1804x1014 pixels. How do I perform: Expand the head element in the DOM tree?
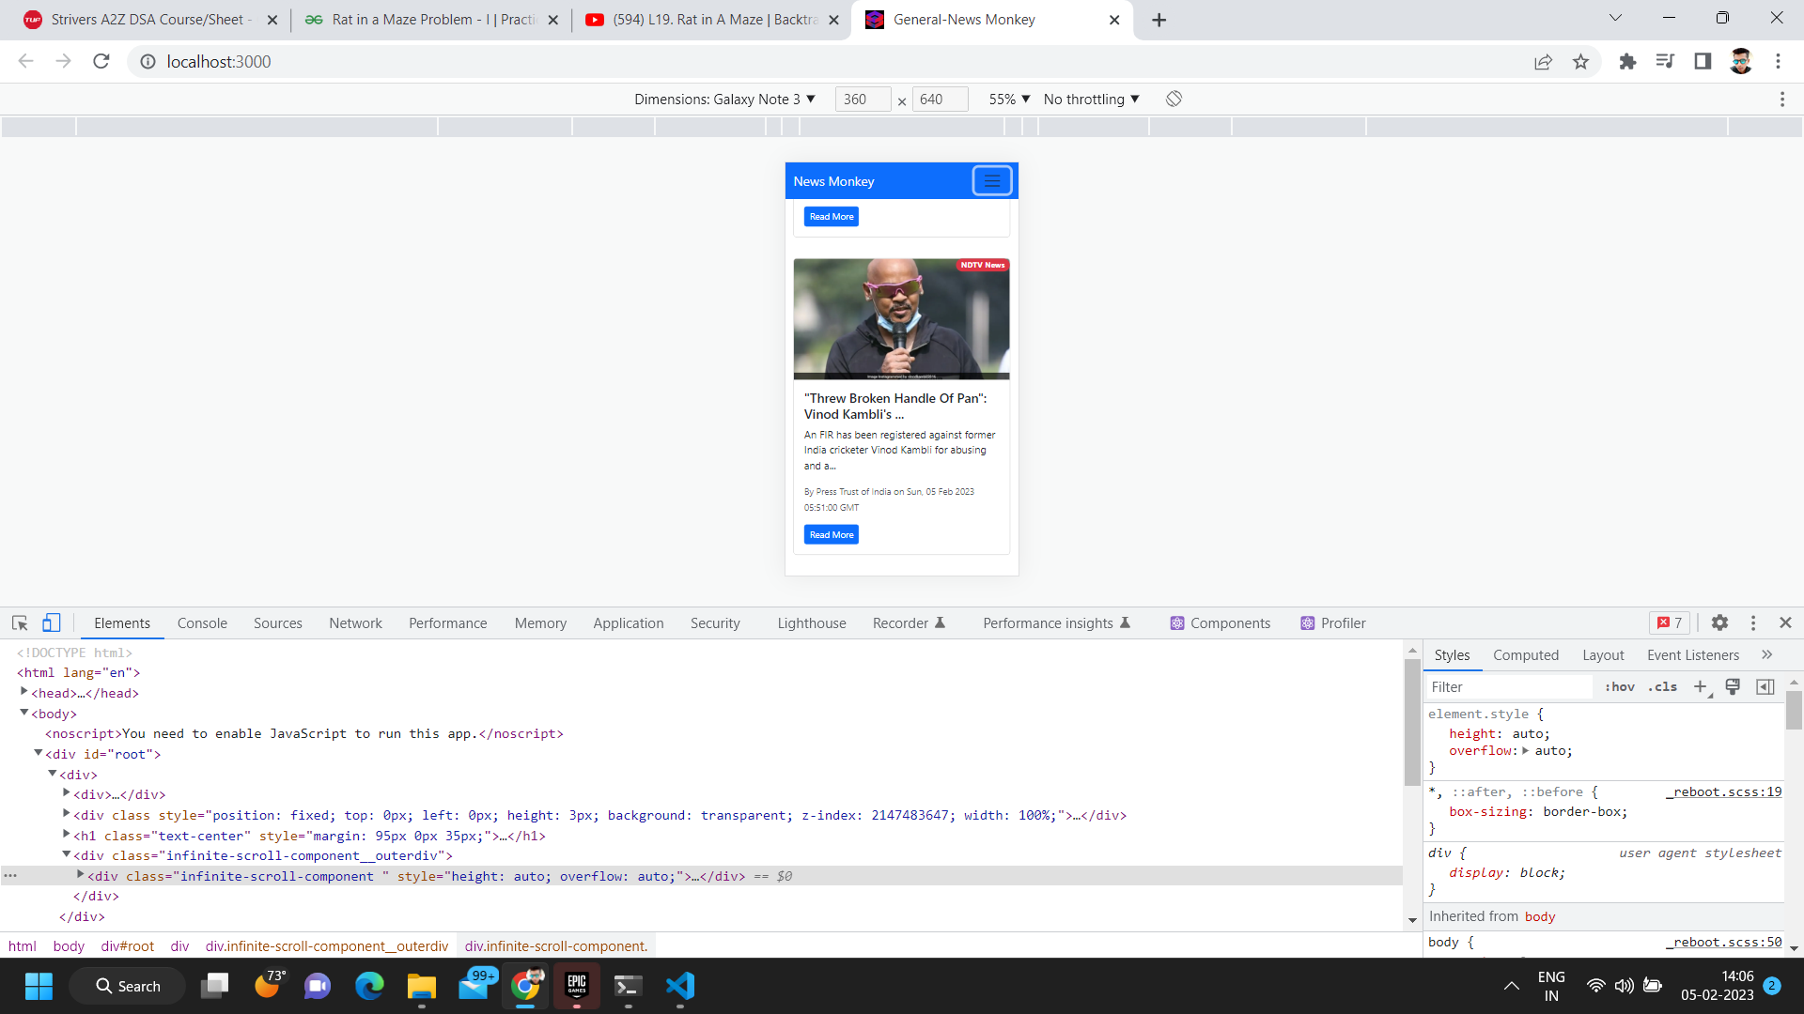pyautogui.click(x=23, y=692)
